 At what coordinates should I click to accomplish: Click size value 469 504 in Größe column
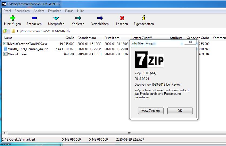pos(69,54)
